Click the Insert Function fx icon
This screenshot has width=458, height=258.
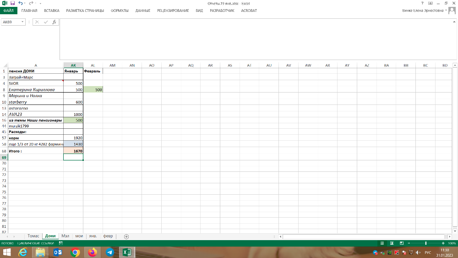click(x=54, y=22)
